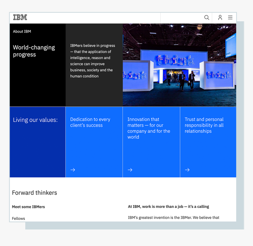Click "At IBM, work is more than a job"
Image resolution: width=253 pixels, height=246 pixels.
coord(168,207)
